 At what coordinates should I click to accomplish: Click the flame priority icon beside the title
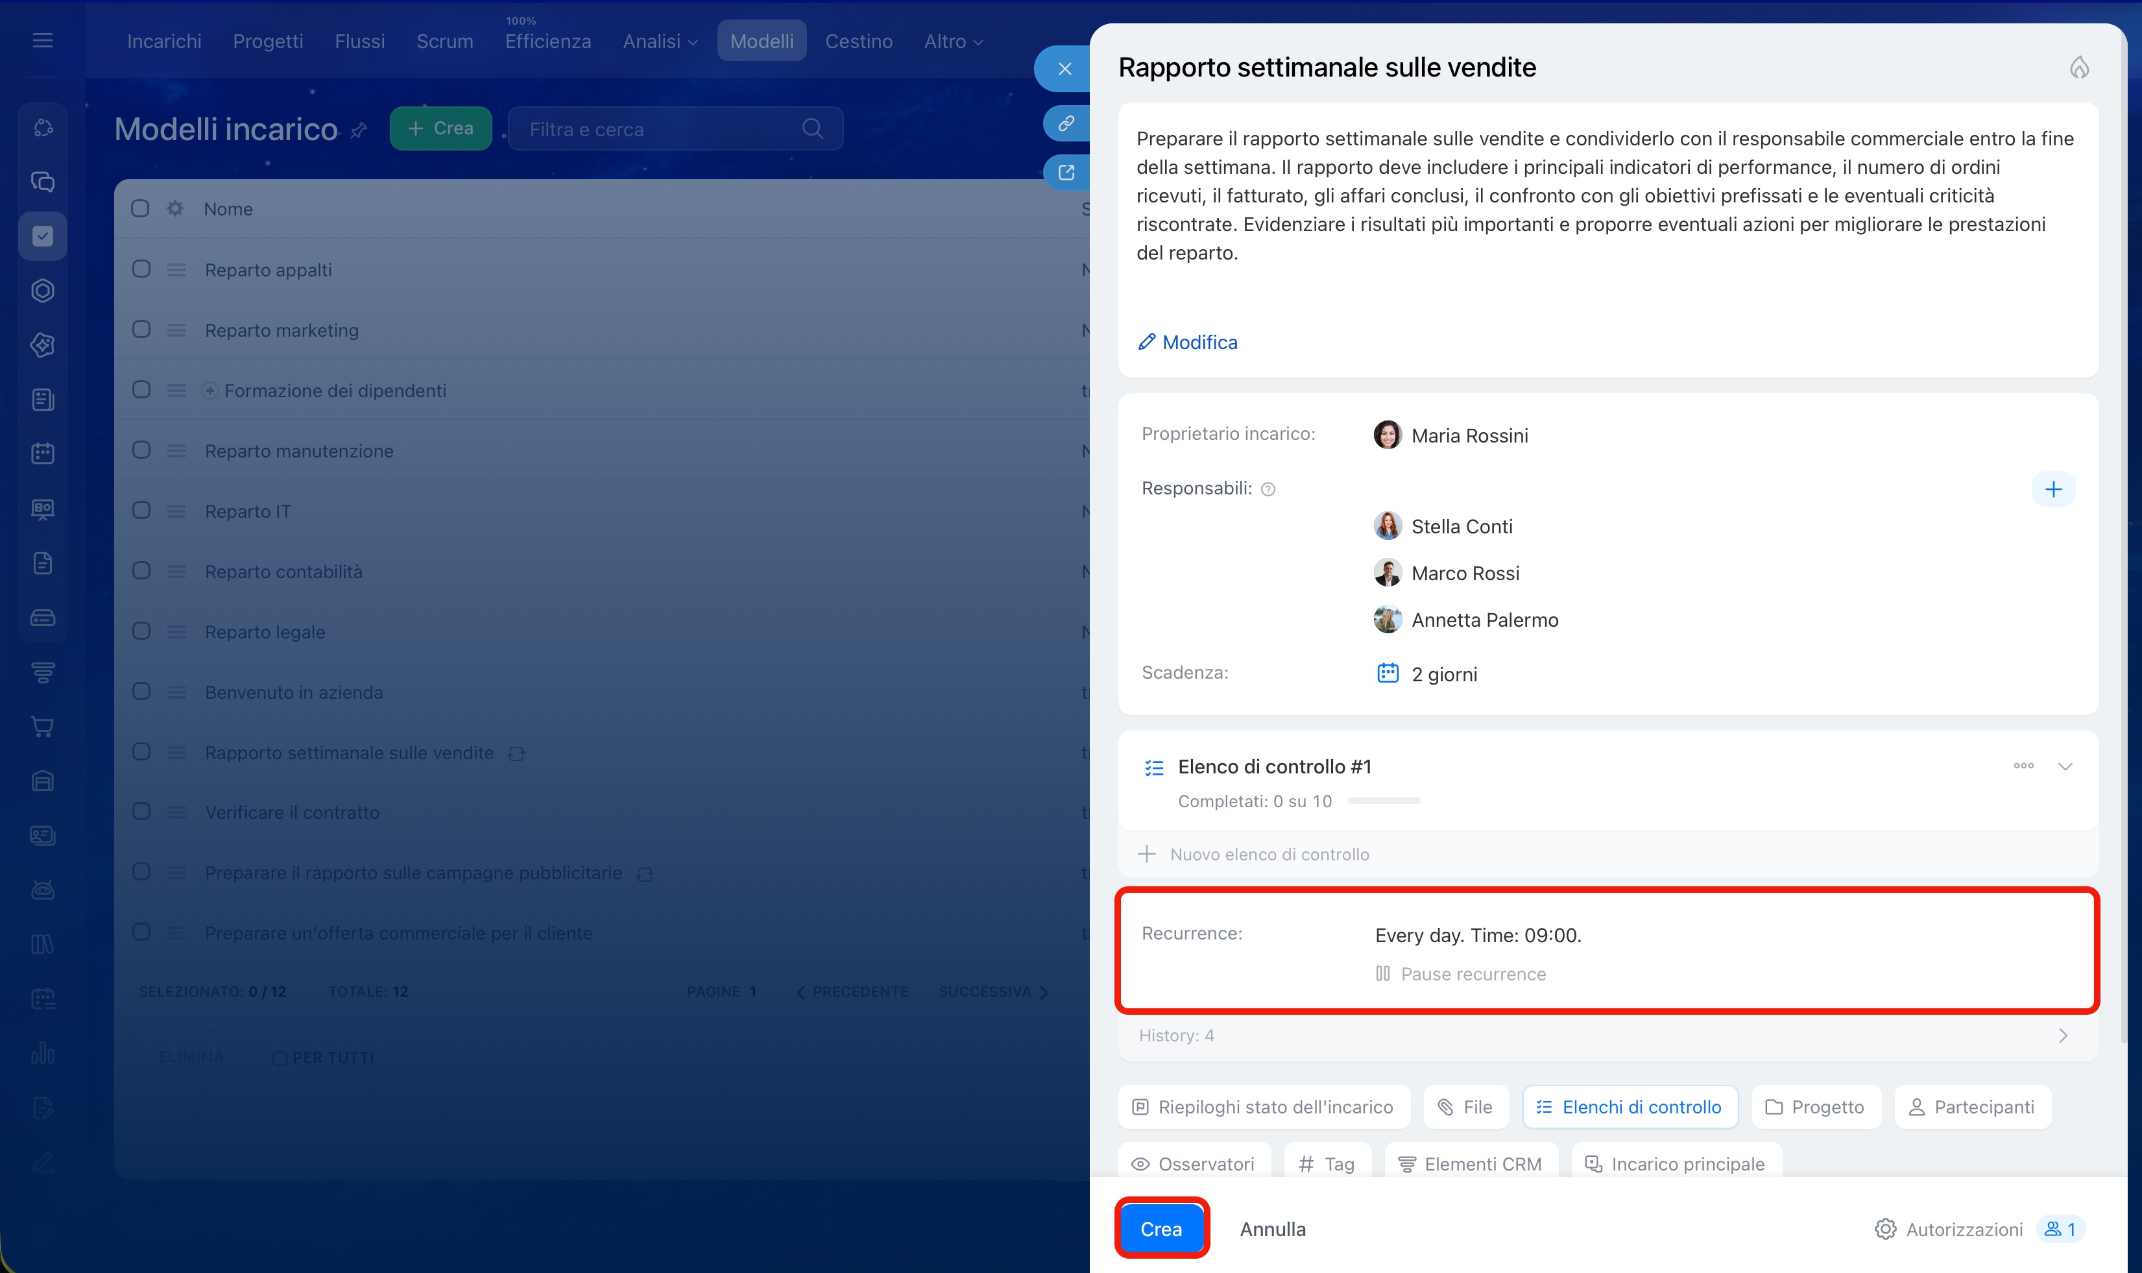pyautogui.click(x=2078, y=67)
